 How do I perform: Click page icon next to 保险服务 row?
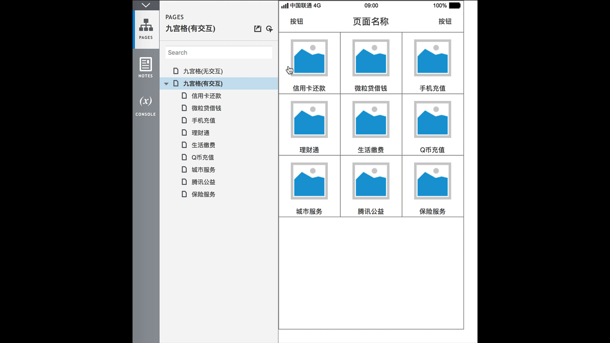point(184,194)
